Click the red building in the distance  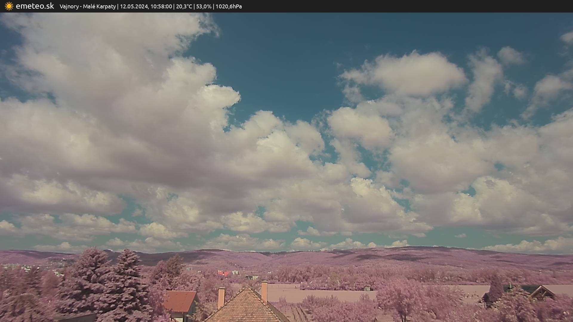pos(223,273)
